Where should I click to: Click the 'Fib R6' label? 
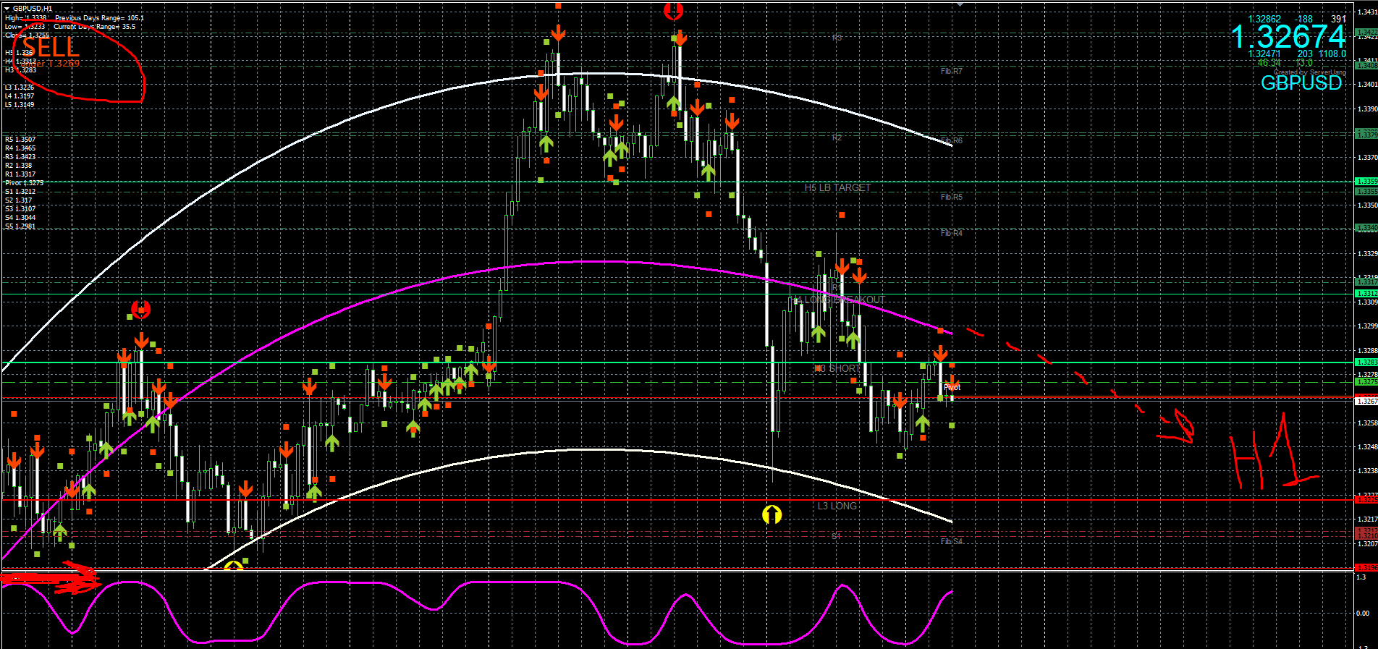click(951, 140)
